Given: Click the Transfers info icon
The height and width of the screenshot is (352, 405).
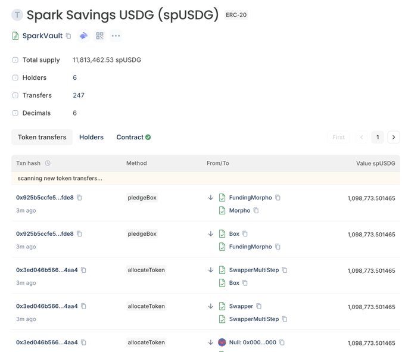Looking at the screenshot, I should click(15, 95).
